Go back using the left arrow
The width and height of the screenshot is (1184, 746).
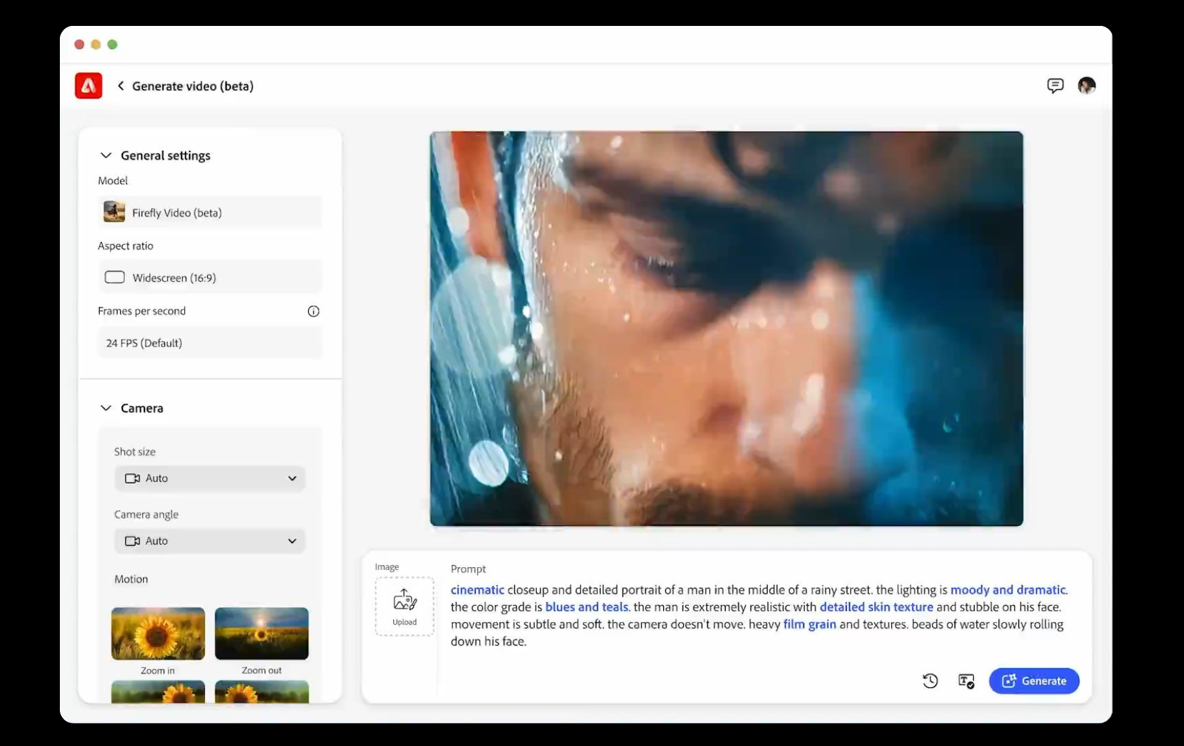click(120, 86)
